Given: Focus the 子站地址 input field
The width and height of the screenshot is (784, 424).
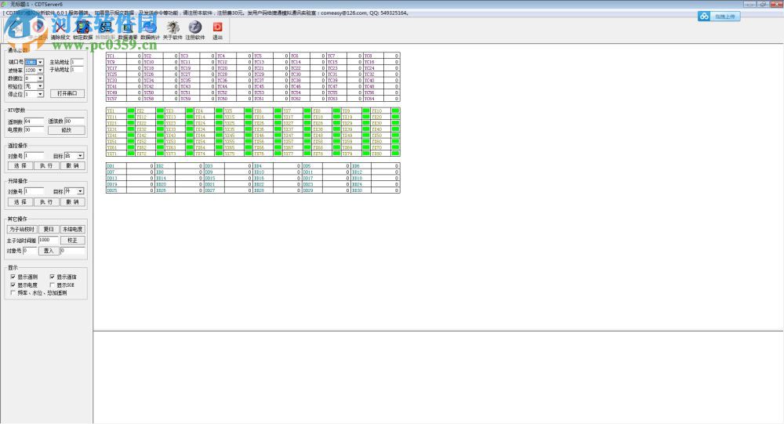Looking at the screenshot, I should pos(78,70).
